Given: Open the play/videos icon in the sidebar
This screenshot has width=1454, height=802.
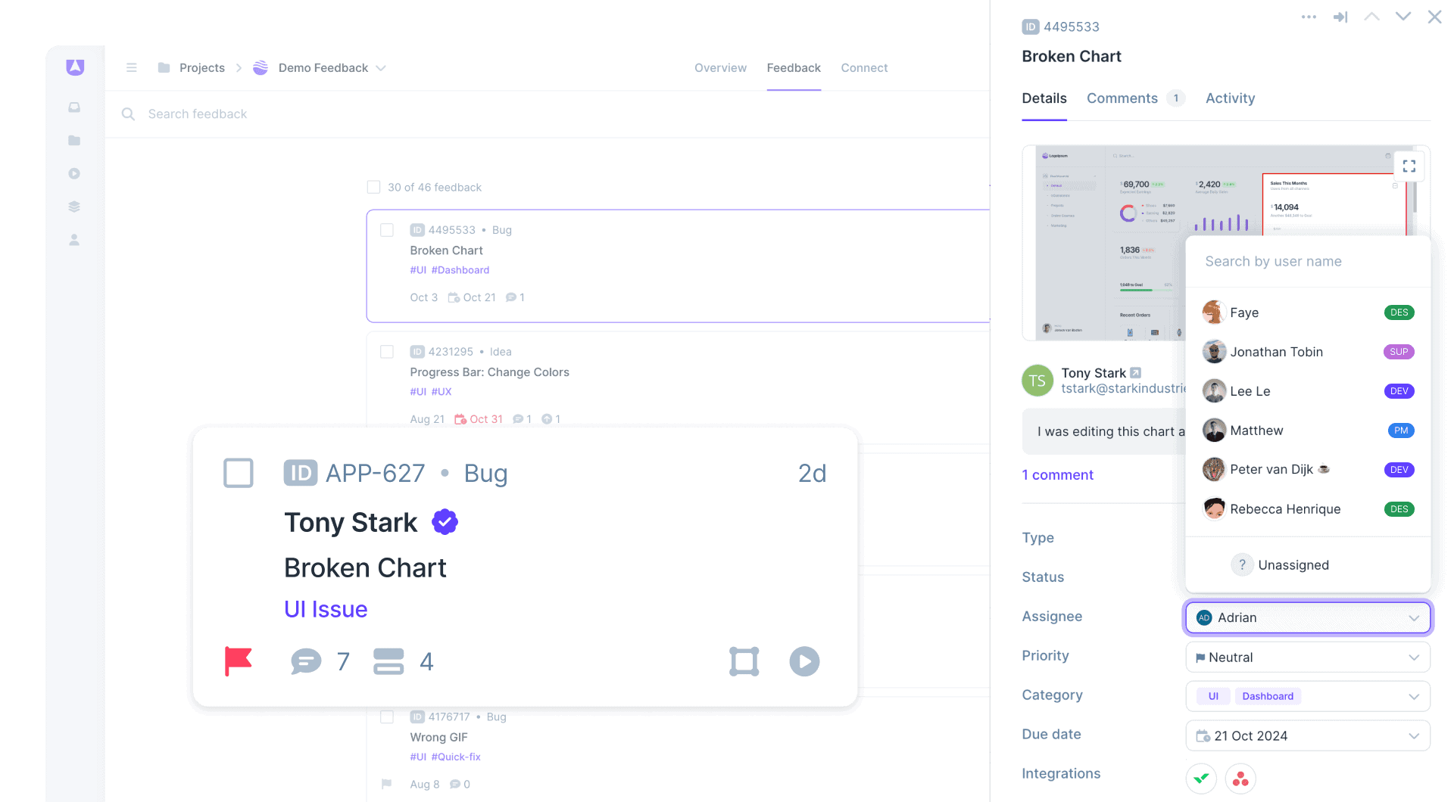Looking at the screenshot, I should pyautogui.click(x=73, y=173).
